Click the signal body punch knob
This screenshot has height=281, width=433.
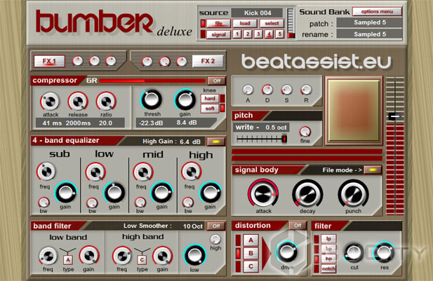353,194
